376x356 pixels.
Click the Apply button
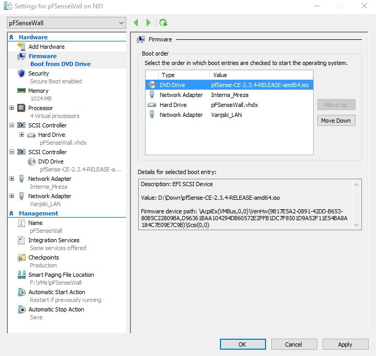pos(345,344)
